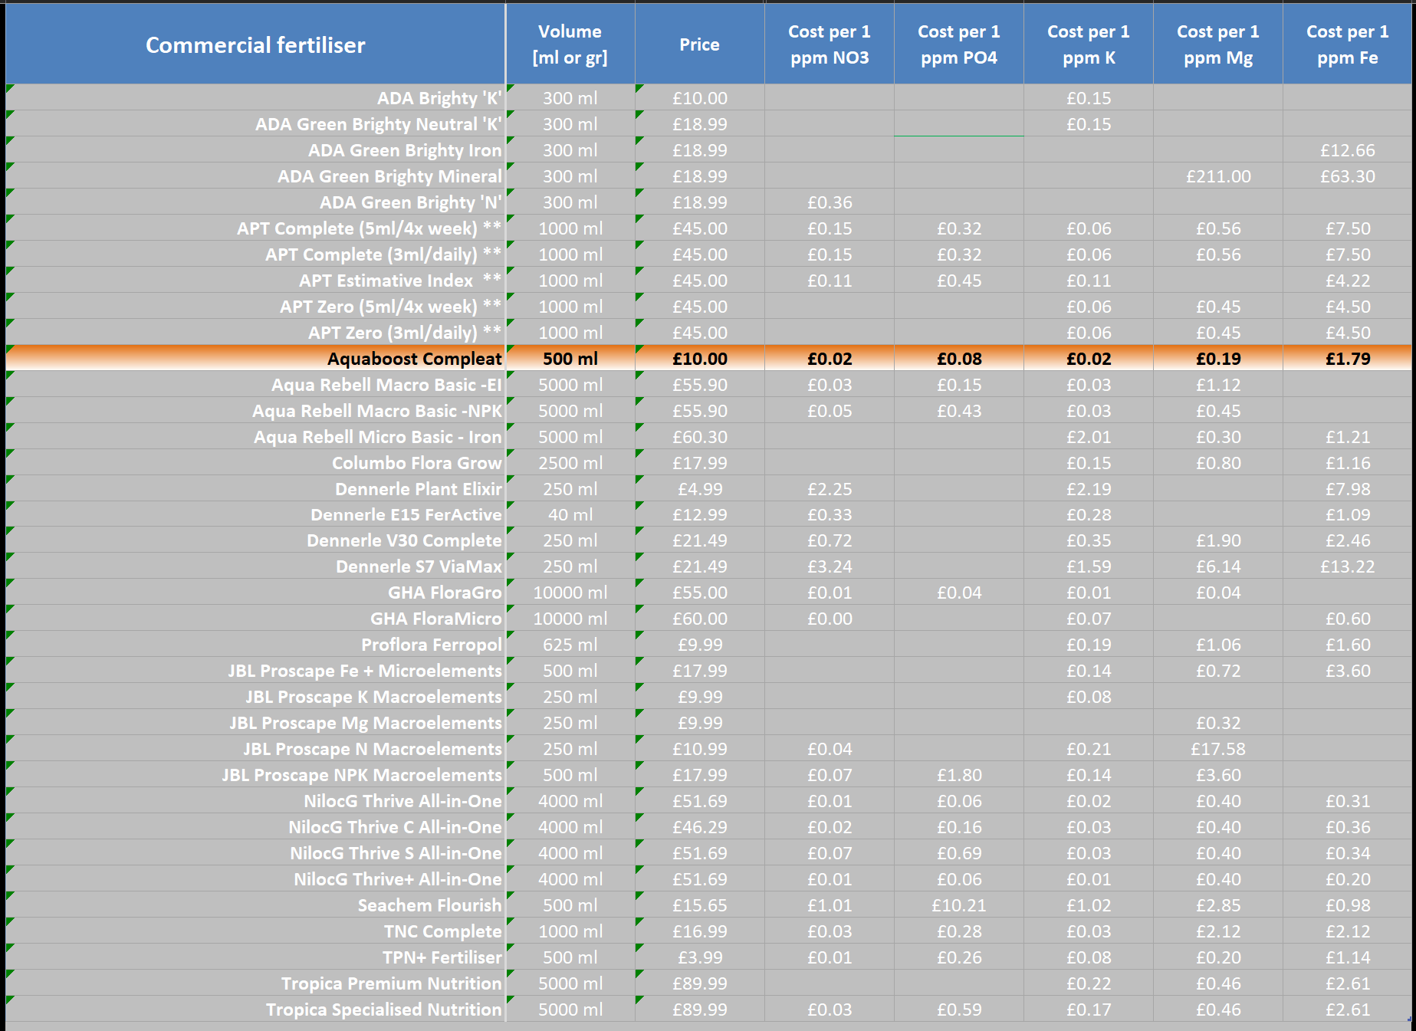
Task: Select Aquaboost Compleat price £10.00
Action: pos(700,359)
